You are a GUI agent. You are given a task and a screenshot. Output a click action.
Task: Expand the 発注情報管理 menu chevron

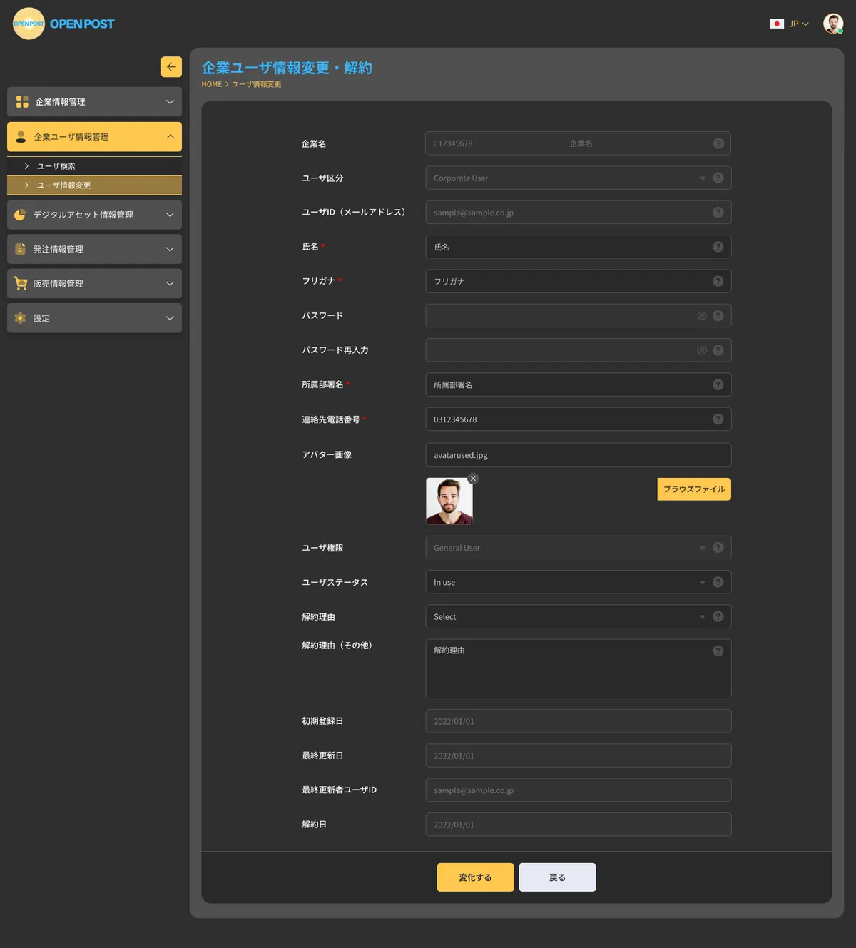coord(170,249)
